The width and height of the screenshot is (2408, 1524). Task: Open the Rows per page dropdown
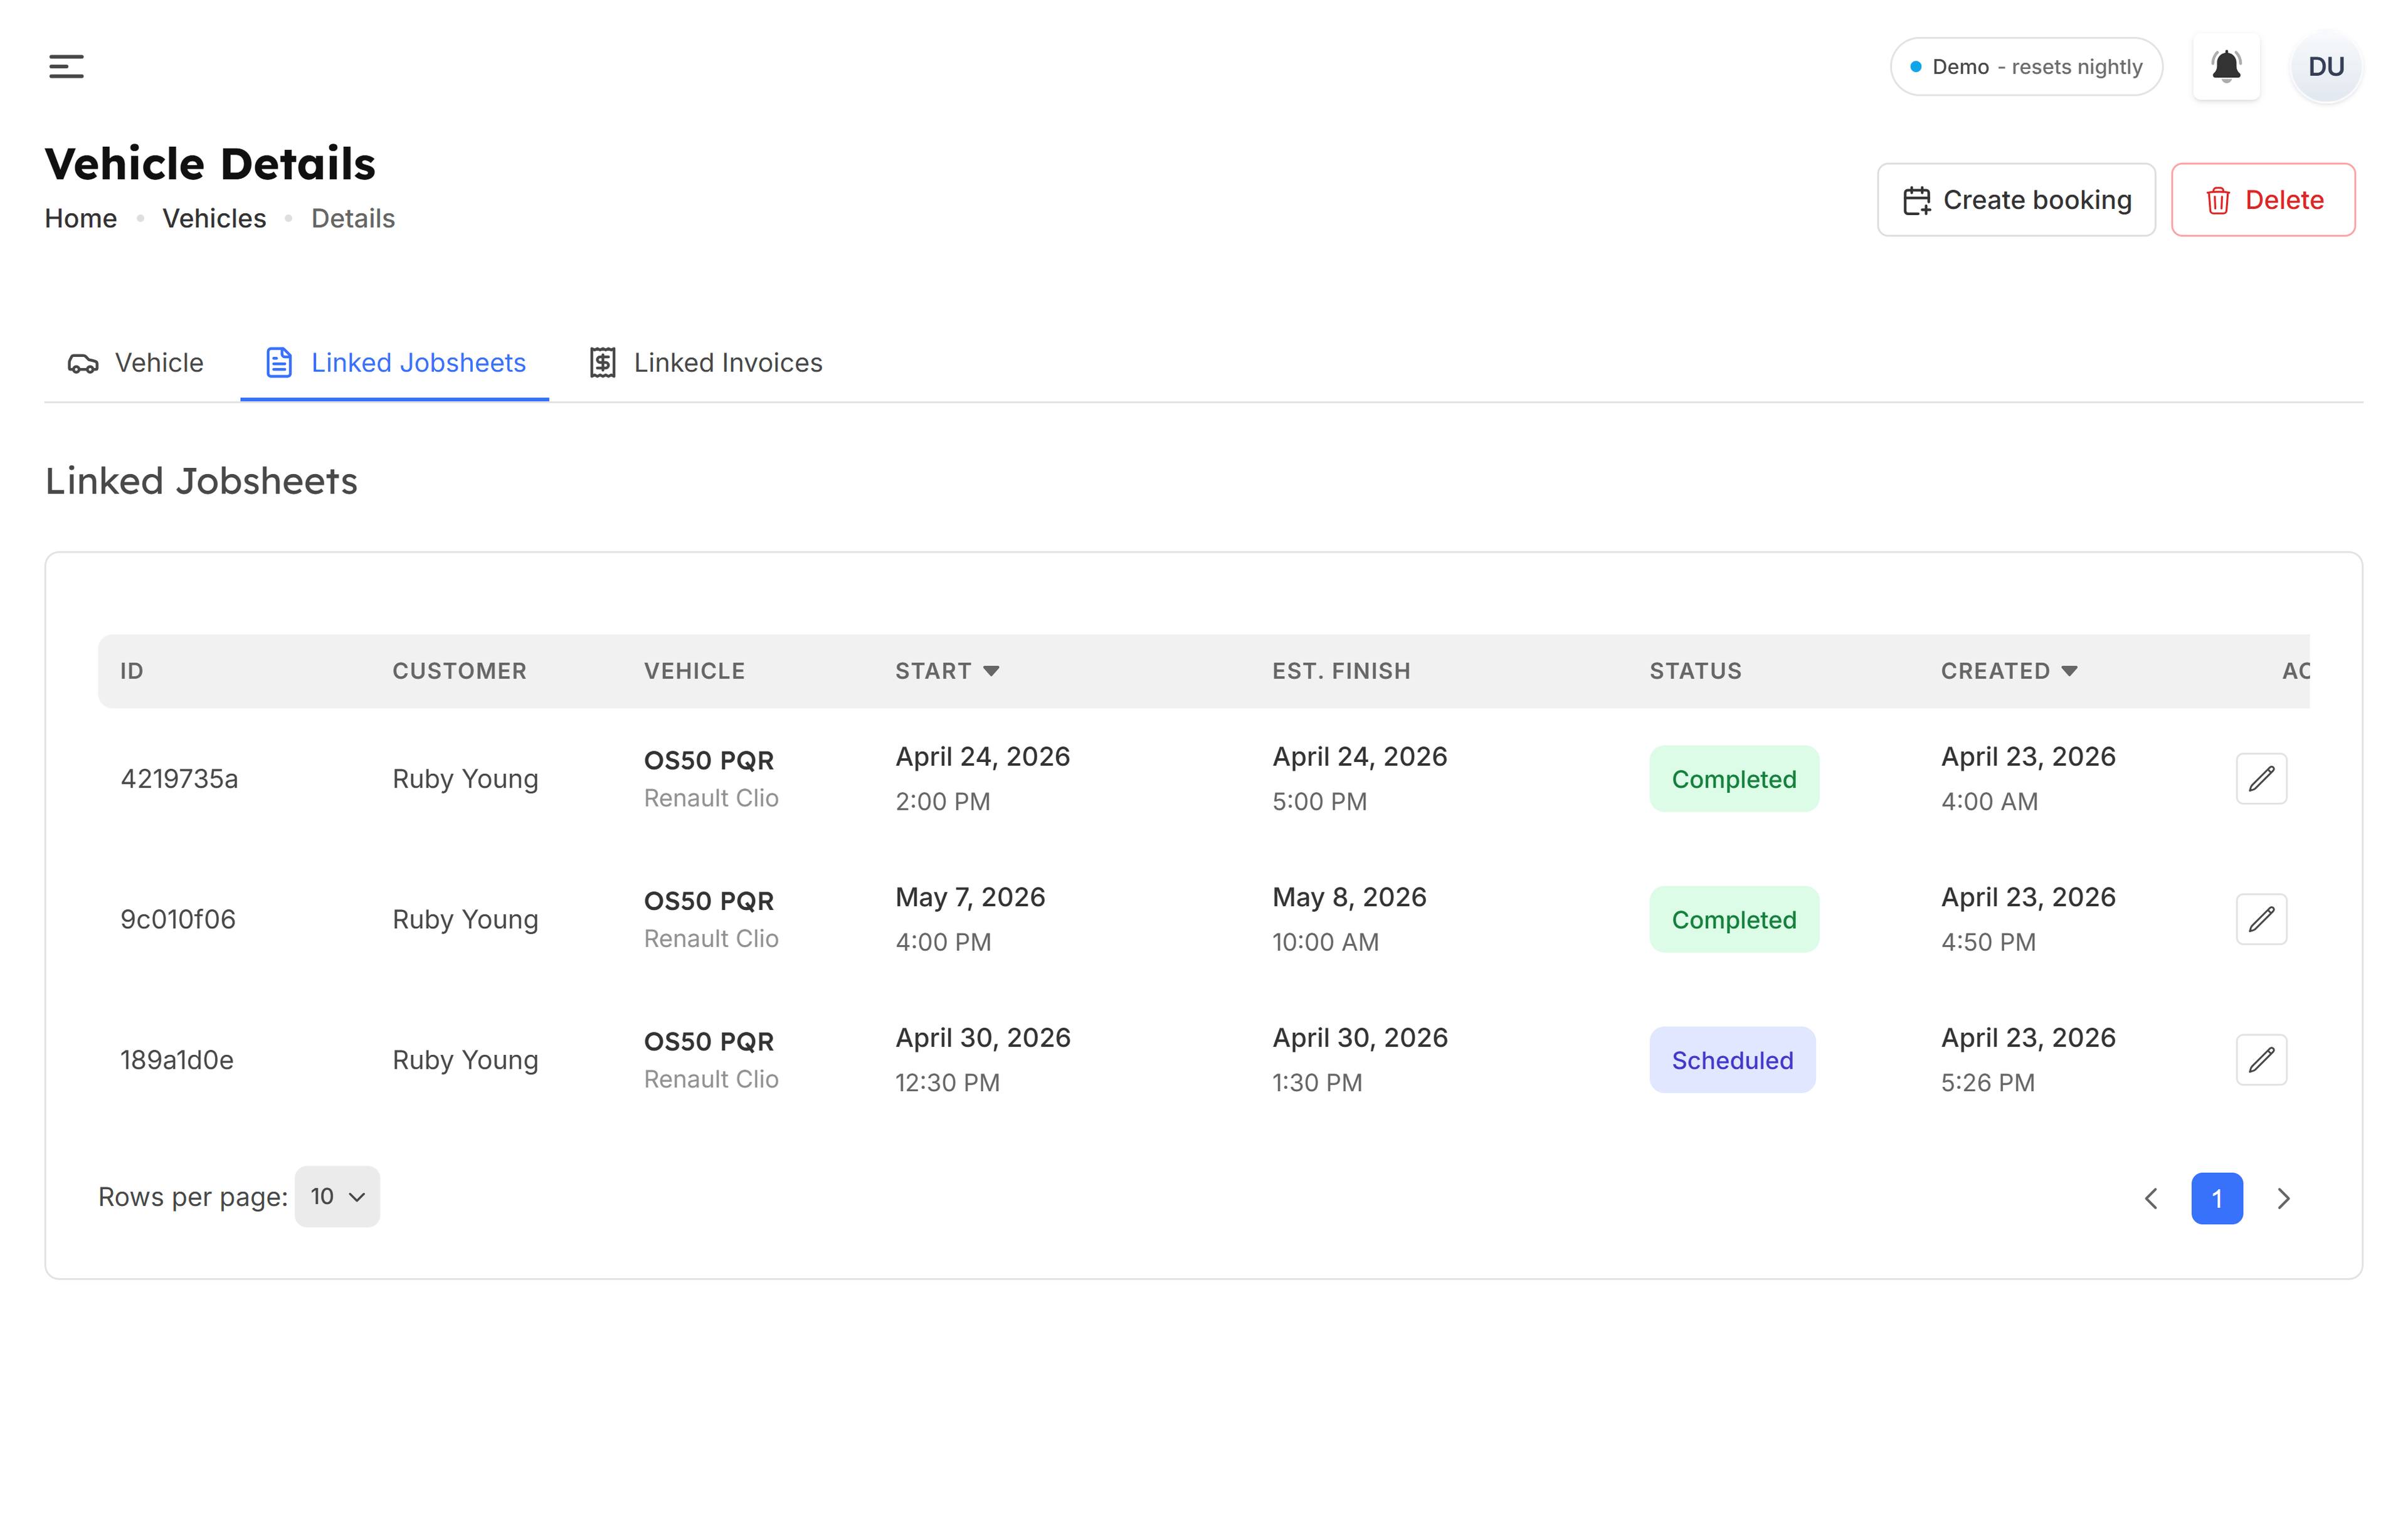(x=337, y=1197)
